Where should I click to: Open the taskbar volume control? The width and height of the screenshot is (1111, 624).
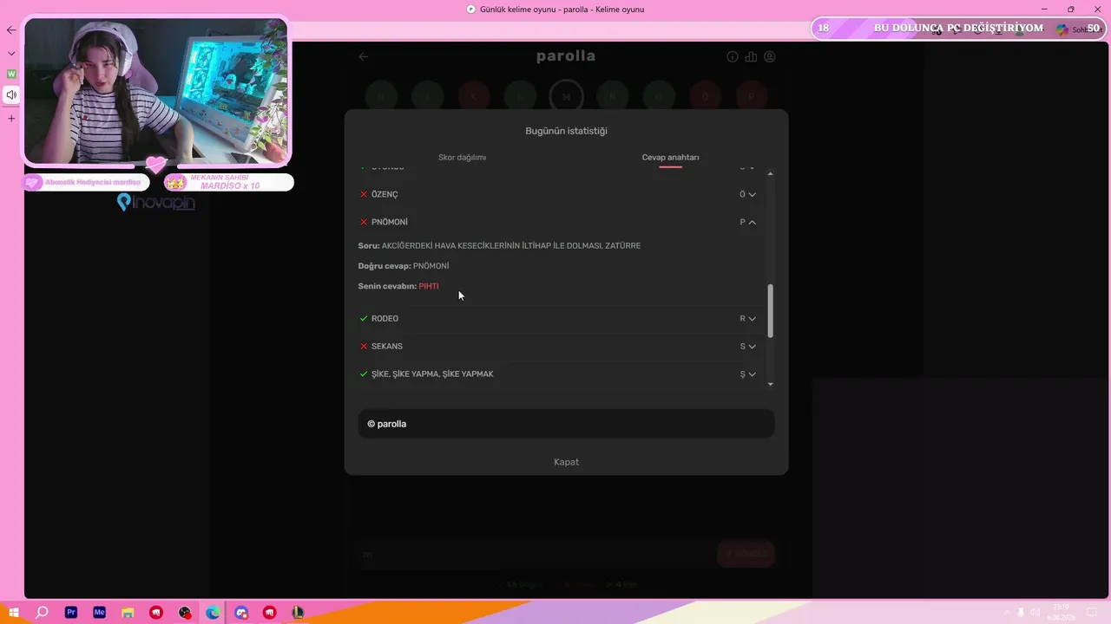pyautogui.click(x=1035, y=613)
